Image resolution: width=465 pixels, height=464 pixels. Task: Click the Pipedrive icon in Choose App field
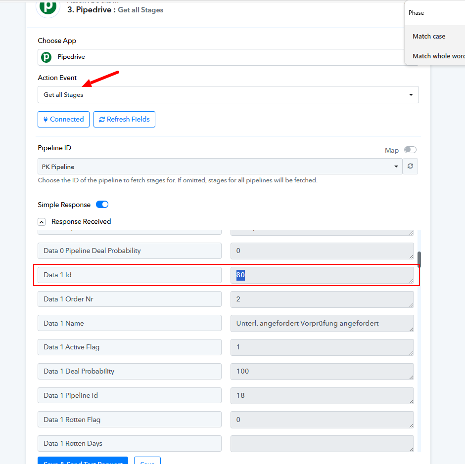click(46, 57)
